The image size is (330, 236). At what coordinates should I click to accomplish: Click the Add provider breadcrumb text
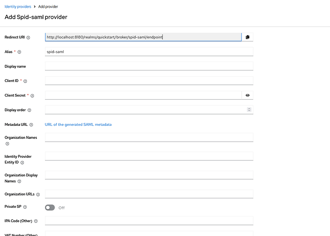(x=48, y=7)
